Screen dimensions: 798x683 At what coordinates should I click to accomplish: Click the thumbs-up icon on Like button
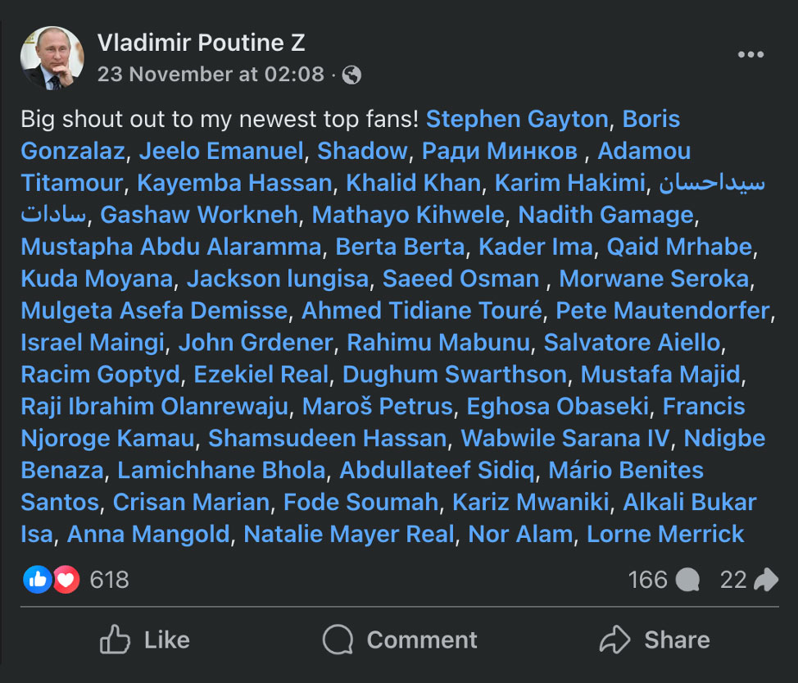115,640
